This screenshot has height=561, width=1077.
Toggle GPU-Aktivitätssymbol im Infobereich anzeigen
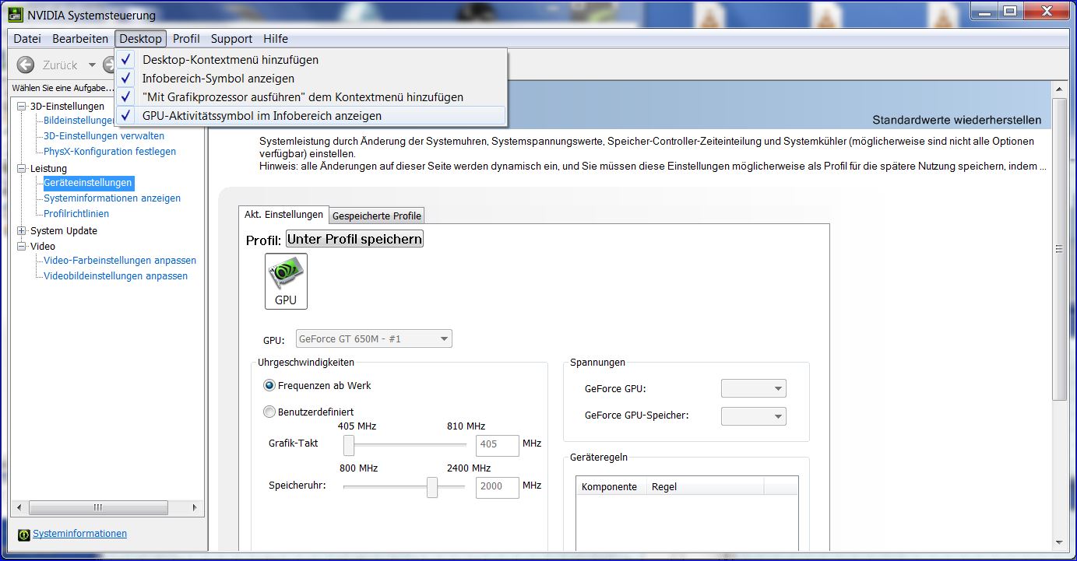(x=311, y=115)
